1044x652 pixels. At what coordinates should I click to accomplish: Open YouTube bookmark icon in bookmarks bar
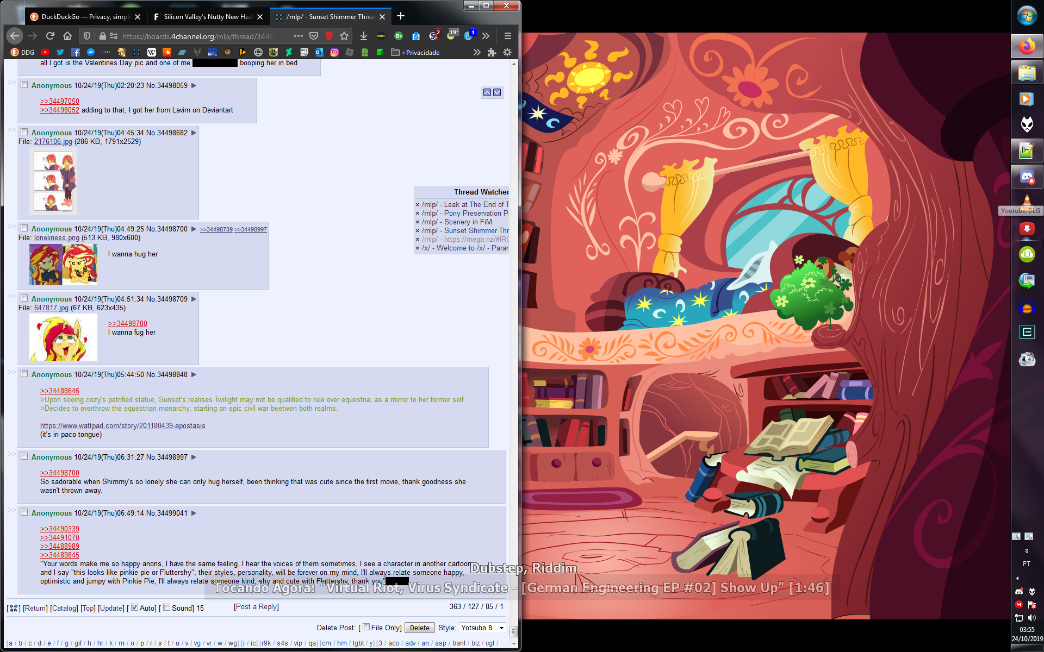tap(45, 52)
